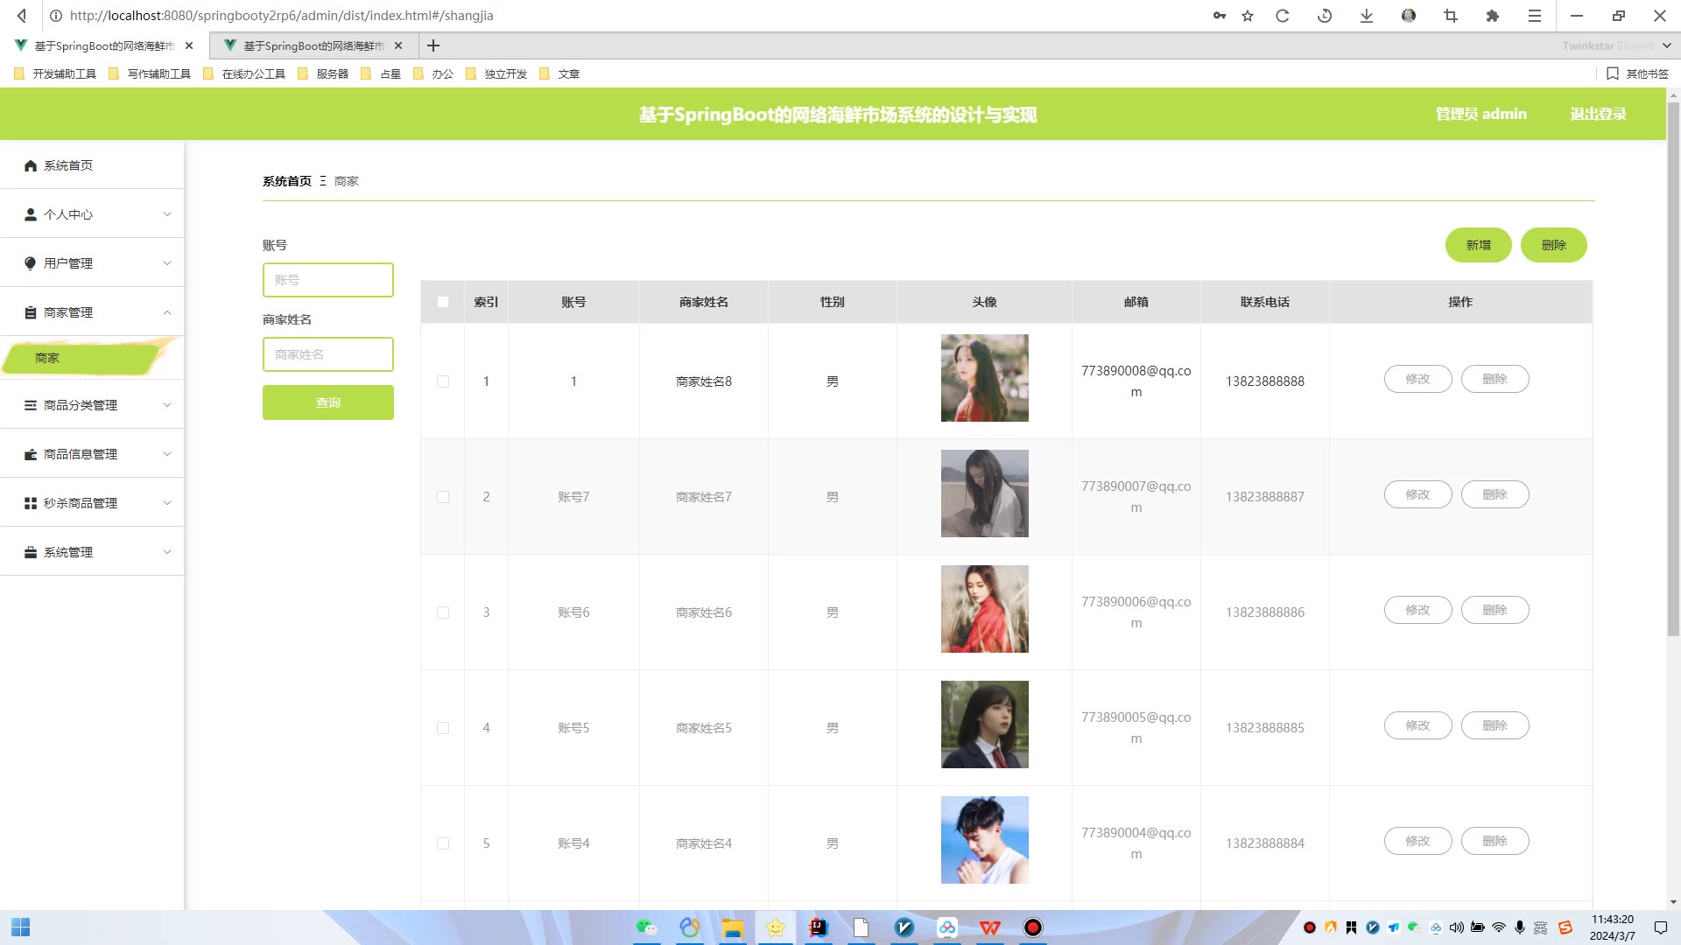Collapse the 商家管理 menu chevron

tap(167, 312)
